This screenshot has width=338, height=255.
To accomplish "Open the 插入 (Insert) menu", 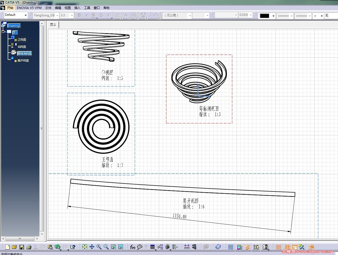I will pos(77,8).
